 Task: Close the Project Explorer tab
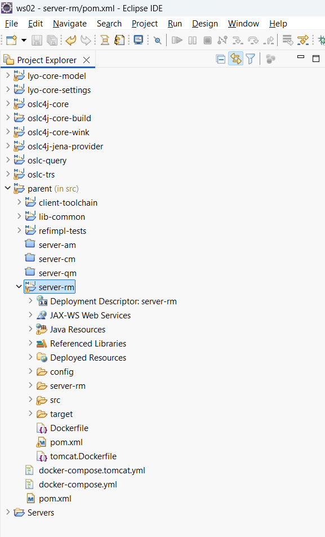click(87, 60)
